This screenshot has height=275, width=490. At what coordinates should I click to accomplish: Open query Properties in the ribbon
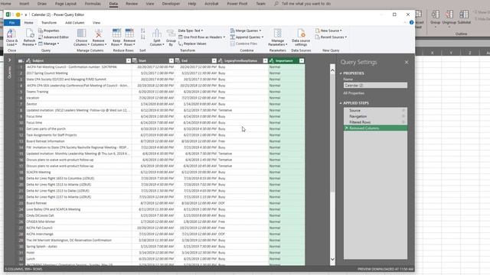click(49, 31)
